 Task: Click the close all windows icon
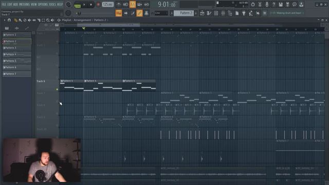click(265, 13)
